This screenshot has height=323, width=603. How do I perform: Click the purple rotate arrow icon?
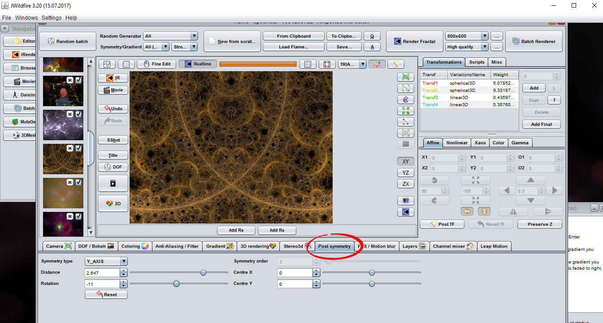coord(406,99)
